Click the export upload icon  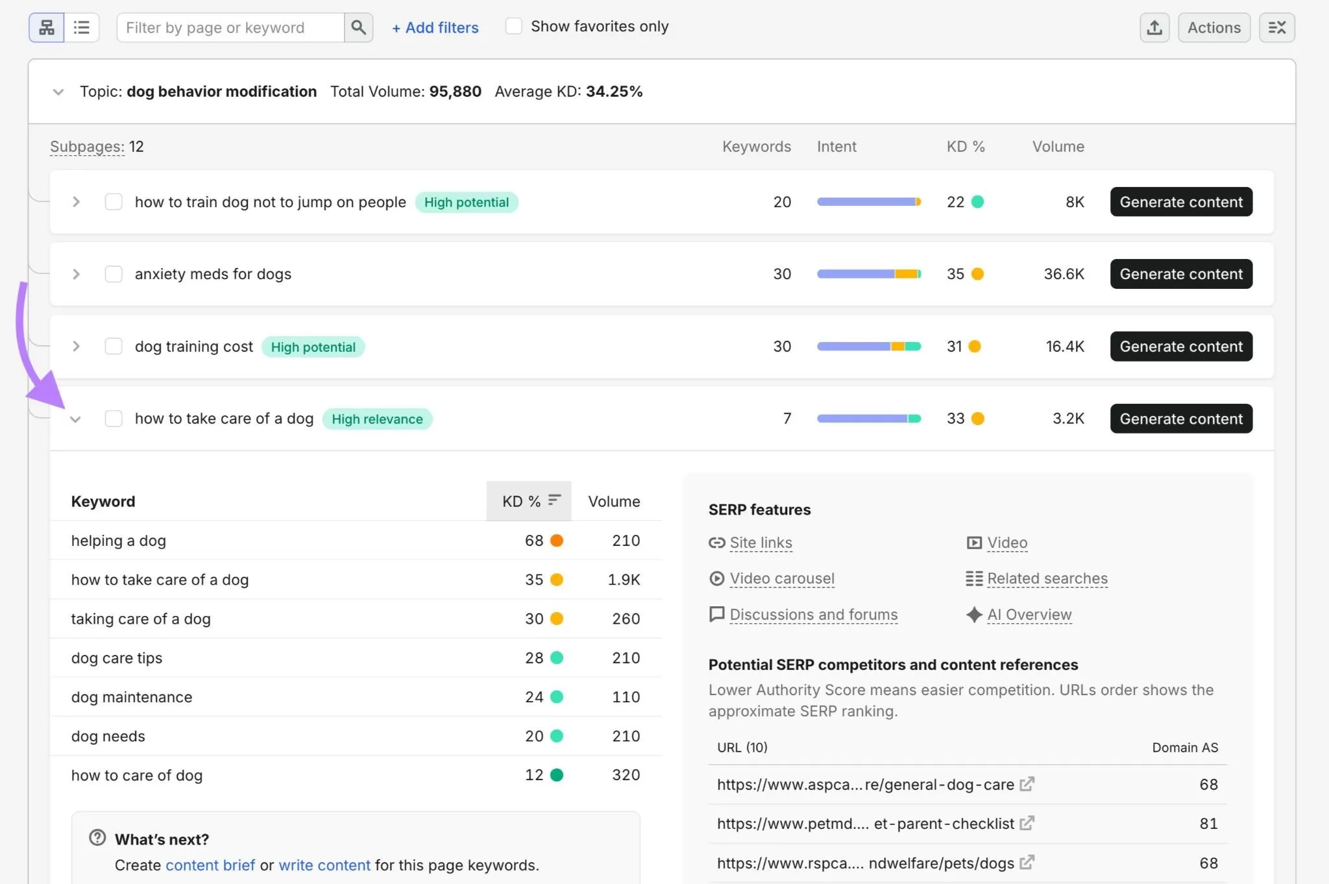tap(1154, 27)
